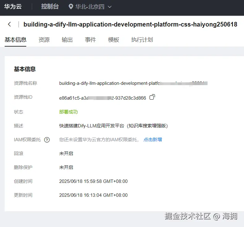This screenshot has width=244, height=227.
Task: Click the location pin icon for region
Action: pyautogui.click(x=71, y=7)
